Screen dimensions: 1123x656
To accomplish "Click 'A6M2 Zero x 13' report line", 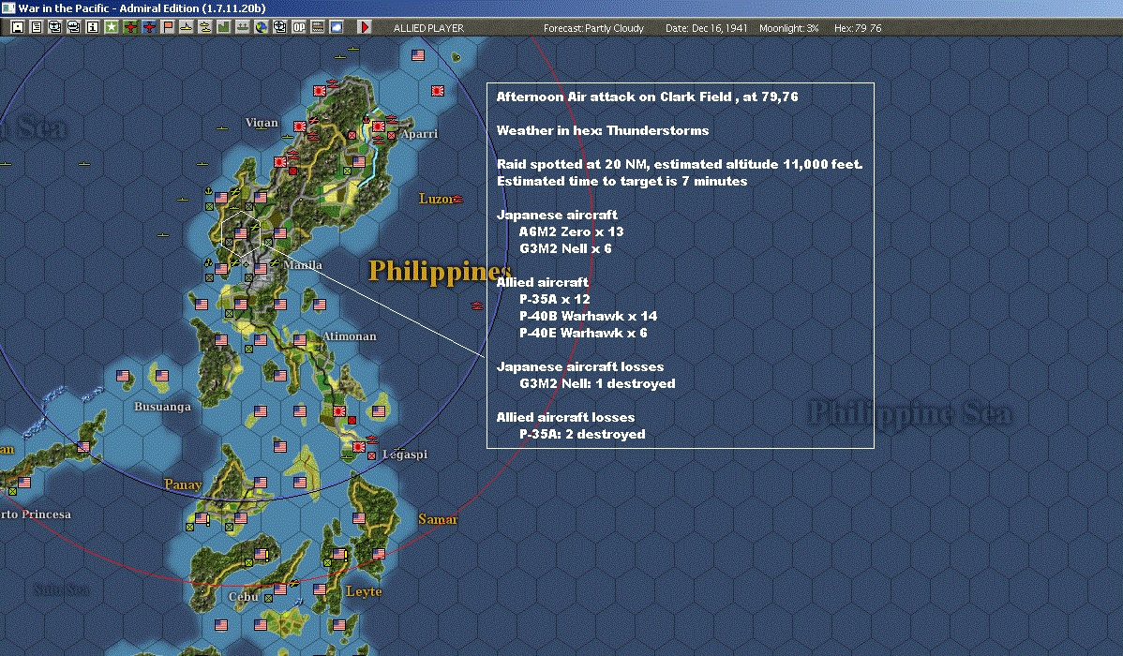I will coord(571,231).
